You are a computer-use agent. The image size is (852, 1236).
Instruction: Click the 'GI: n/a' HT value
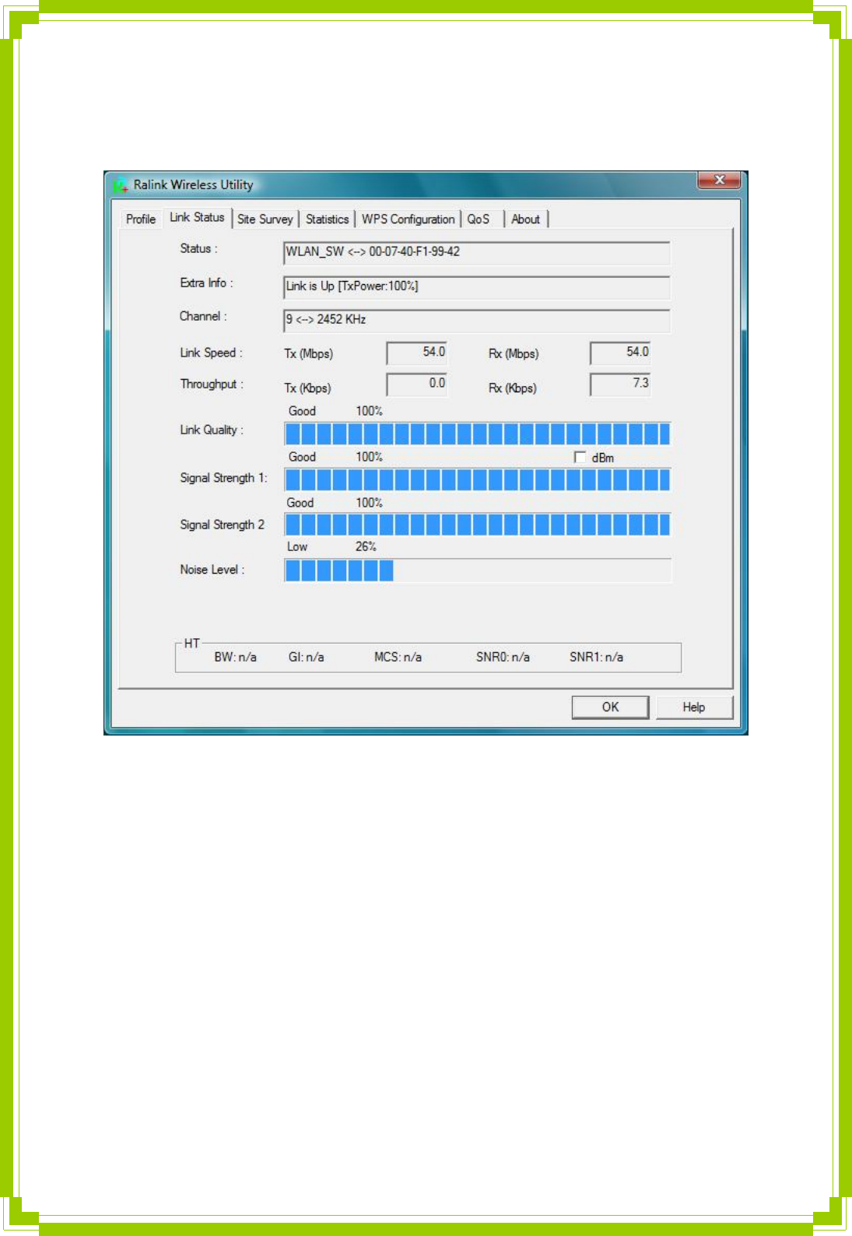tap(306, 657)
